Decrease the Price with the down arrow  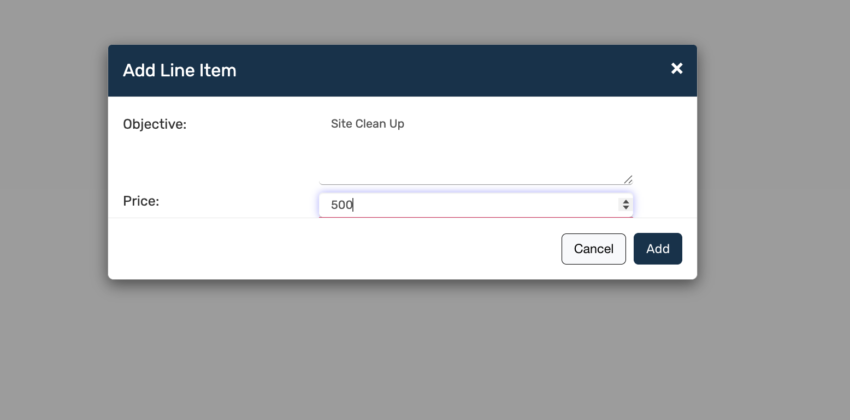pos(625,208)
